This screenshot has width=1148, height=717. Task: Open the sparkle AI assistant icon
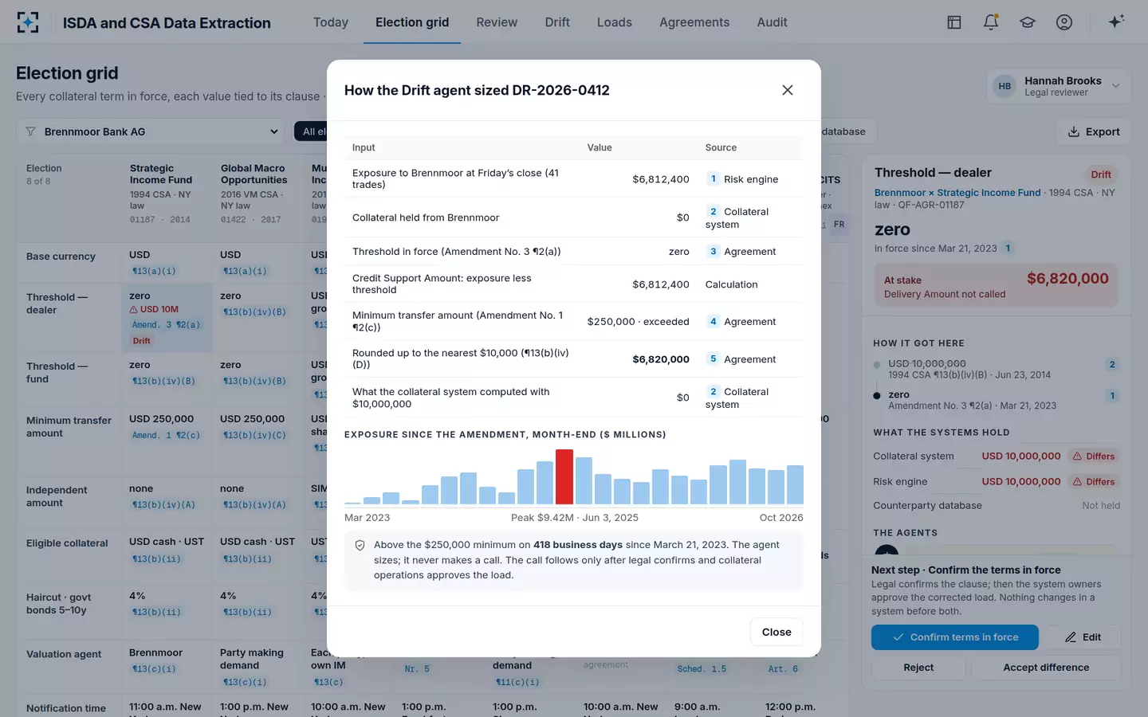click(x=1116, y=22)
